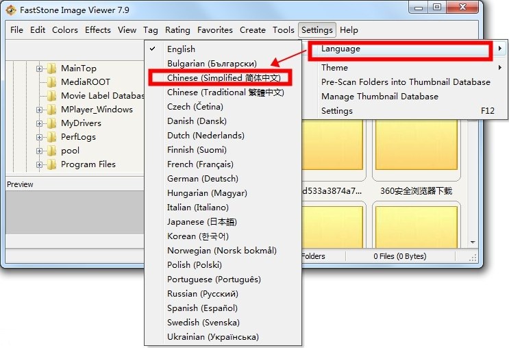Choose German (Deutsch) from language list
The image size is (509, 348).
223,179
